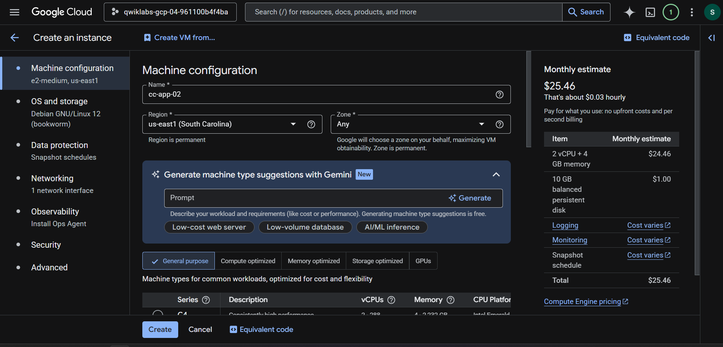
Task: Click the Description column header
Action: [x=248, y=300]
